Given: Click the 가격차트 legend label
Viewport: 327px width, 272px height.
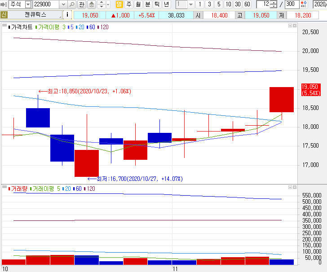Looking at the screenshot, I should click(22, 27).
